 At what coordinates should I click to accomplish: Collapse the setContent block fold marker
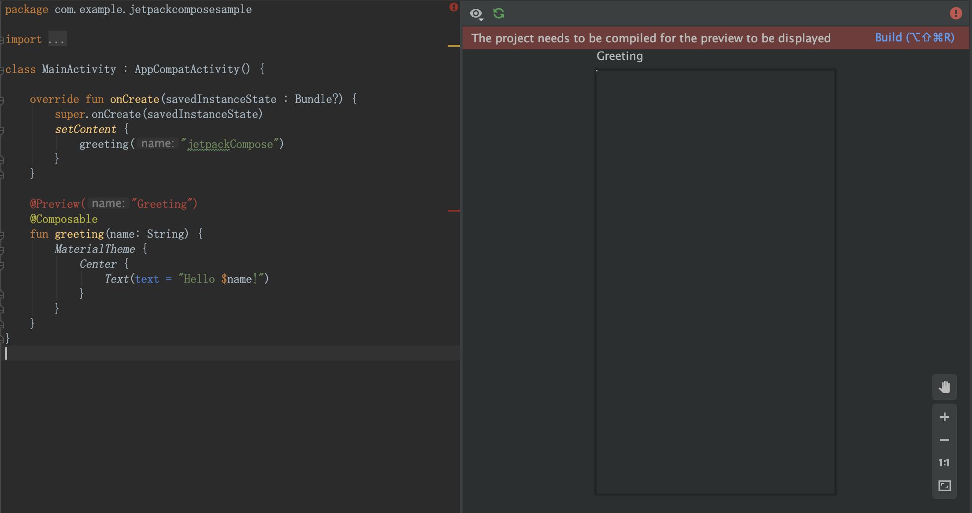(2, 130)
